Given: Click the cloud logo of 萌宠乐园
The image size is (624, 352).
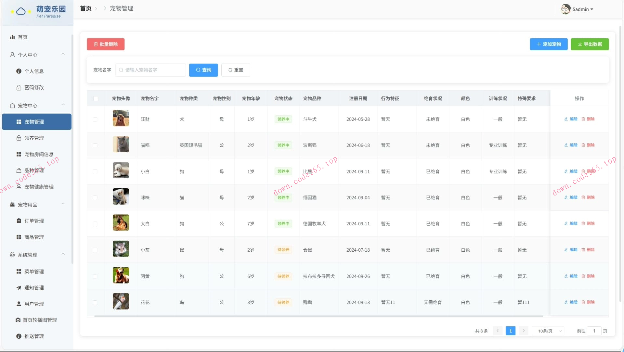Looking at the screenshot, I should (x=21, y=12).
